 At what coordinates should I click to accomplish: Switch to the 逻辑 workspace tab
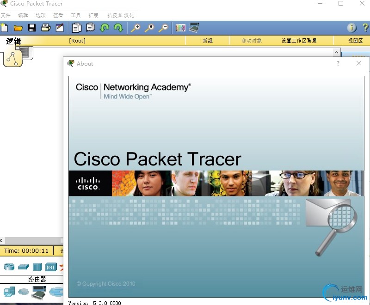13,41
